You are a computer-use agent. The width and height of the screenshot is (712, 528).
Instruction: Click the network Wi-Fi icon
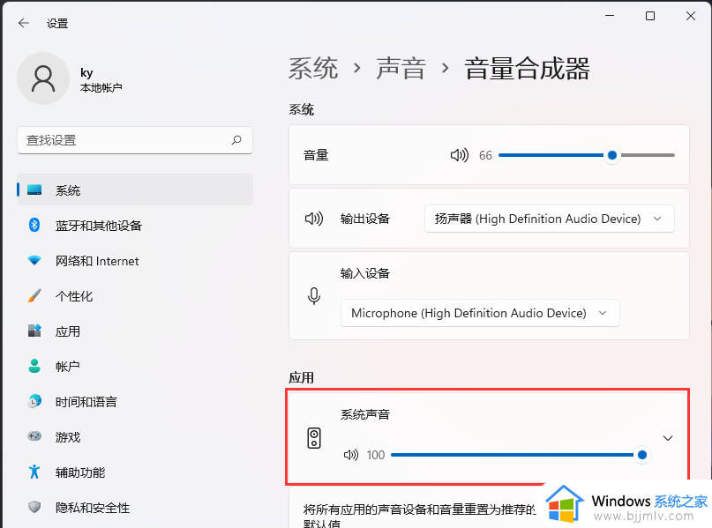pyautogui.click(x=34, y=260)
